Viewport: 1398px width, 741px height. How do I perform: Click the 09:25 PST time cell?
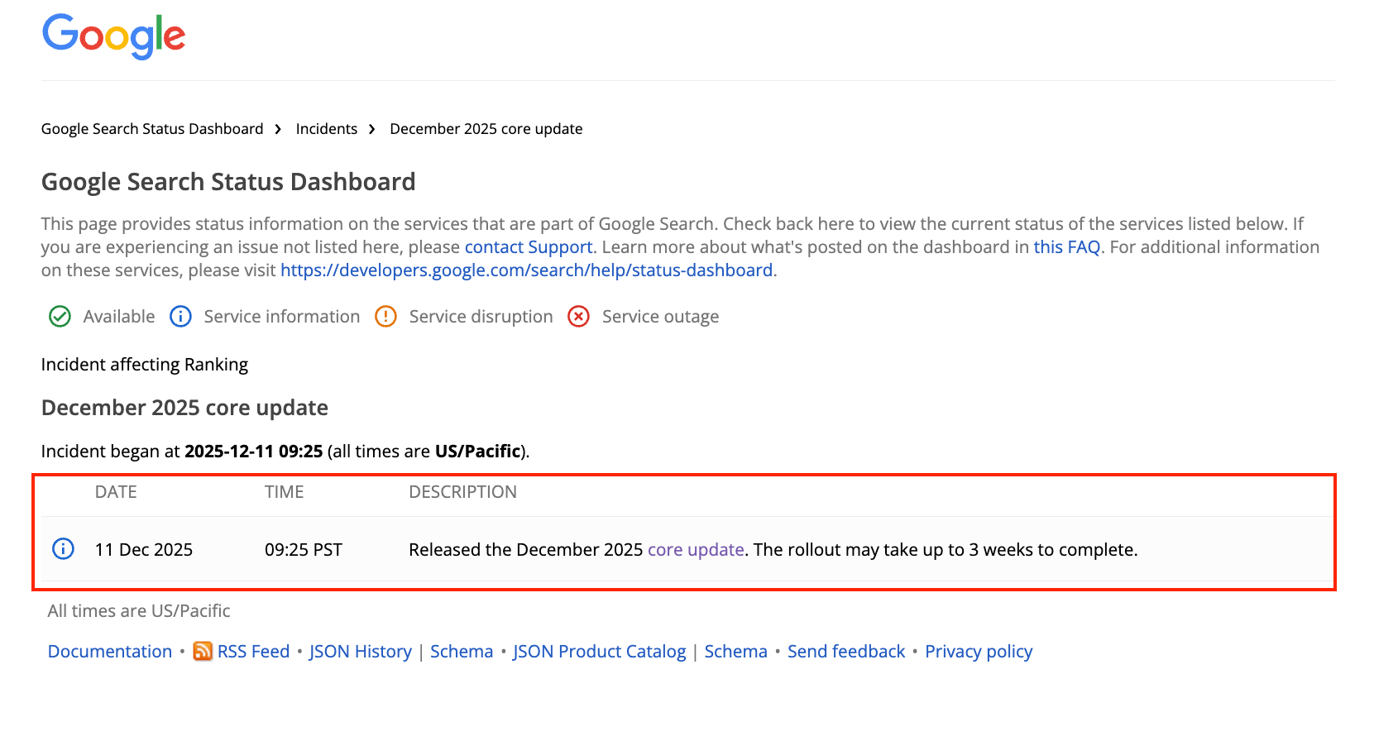[x=304, y=550]
